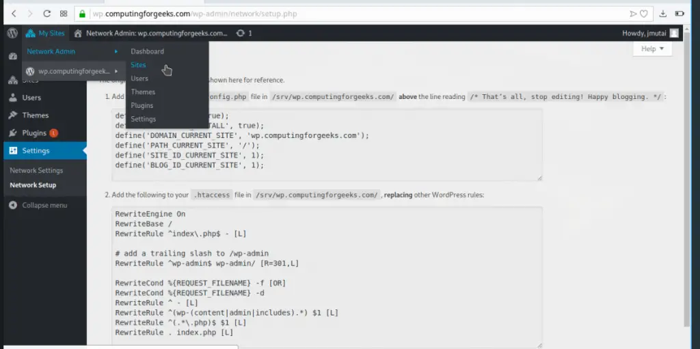Expand the Help dropdown tab

point(652,48)
